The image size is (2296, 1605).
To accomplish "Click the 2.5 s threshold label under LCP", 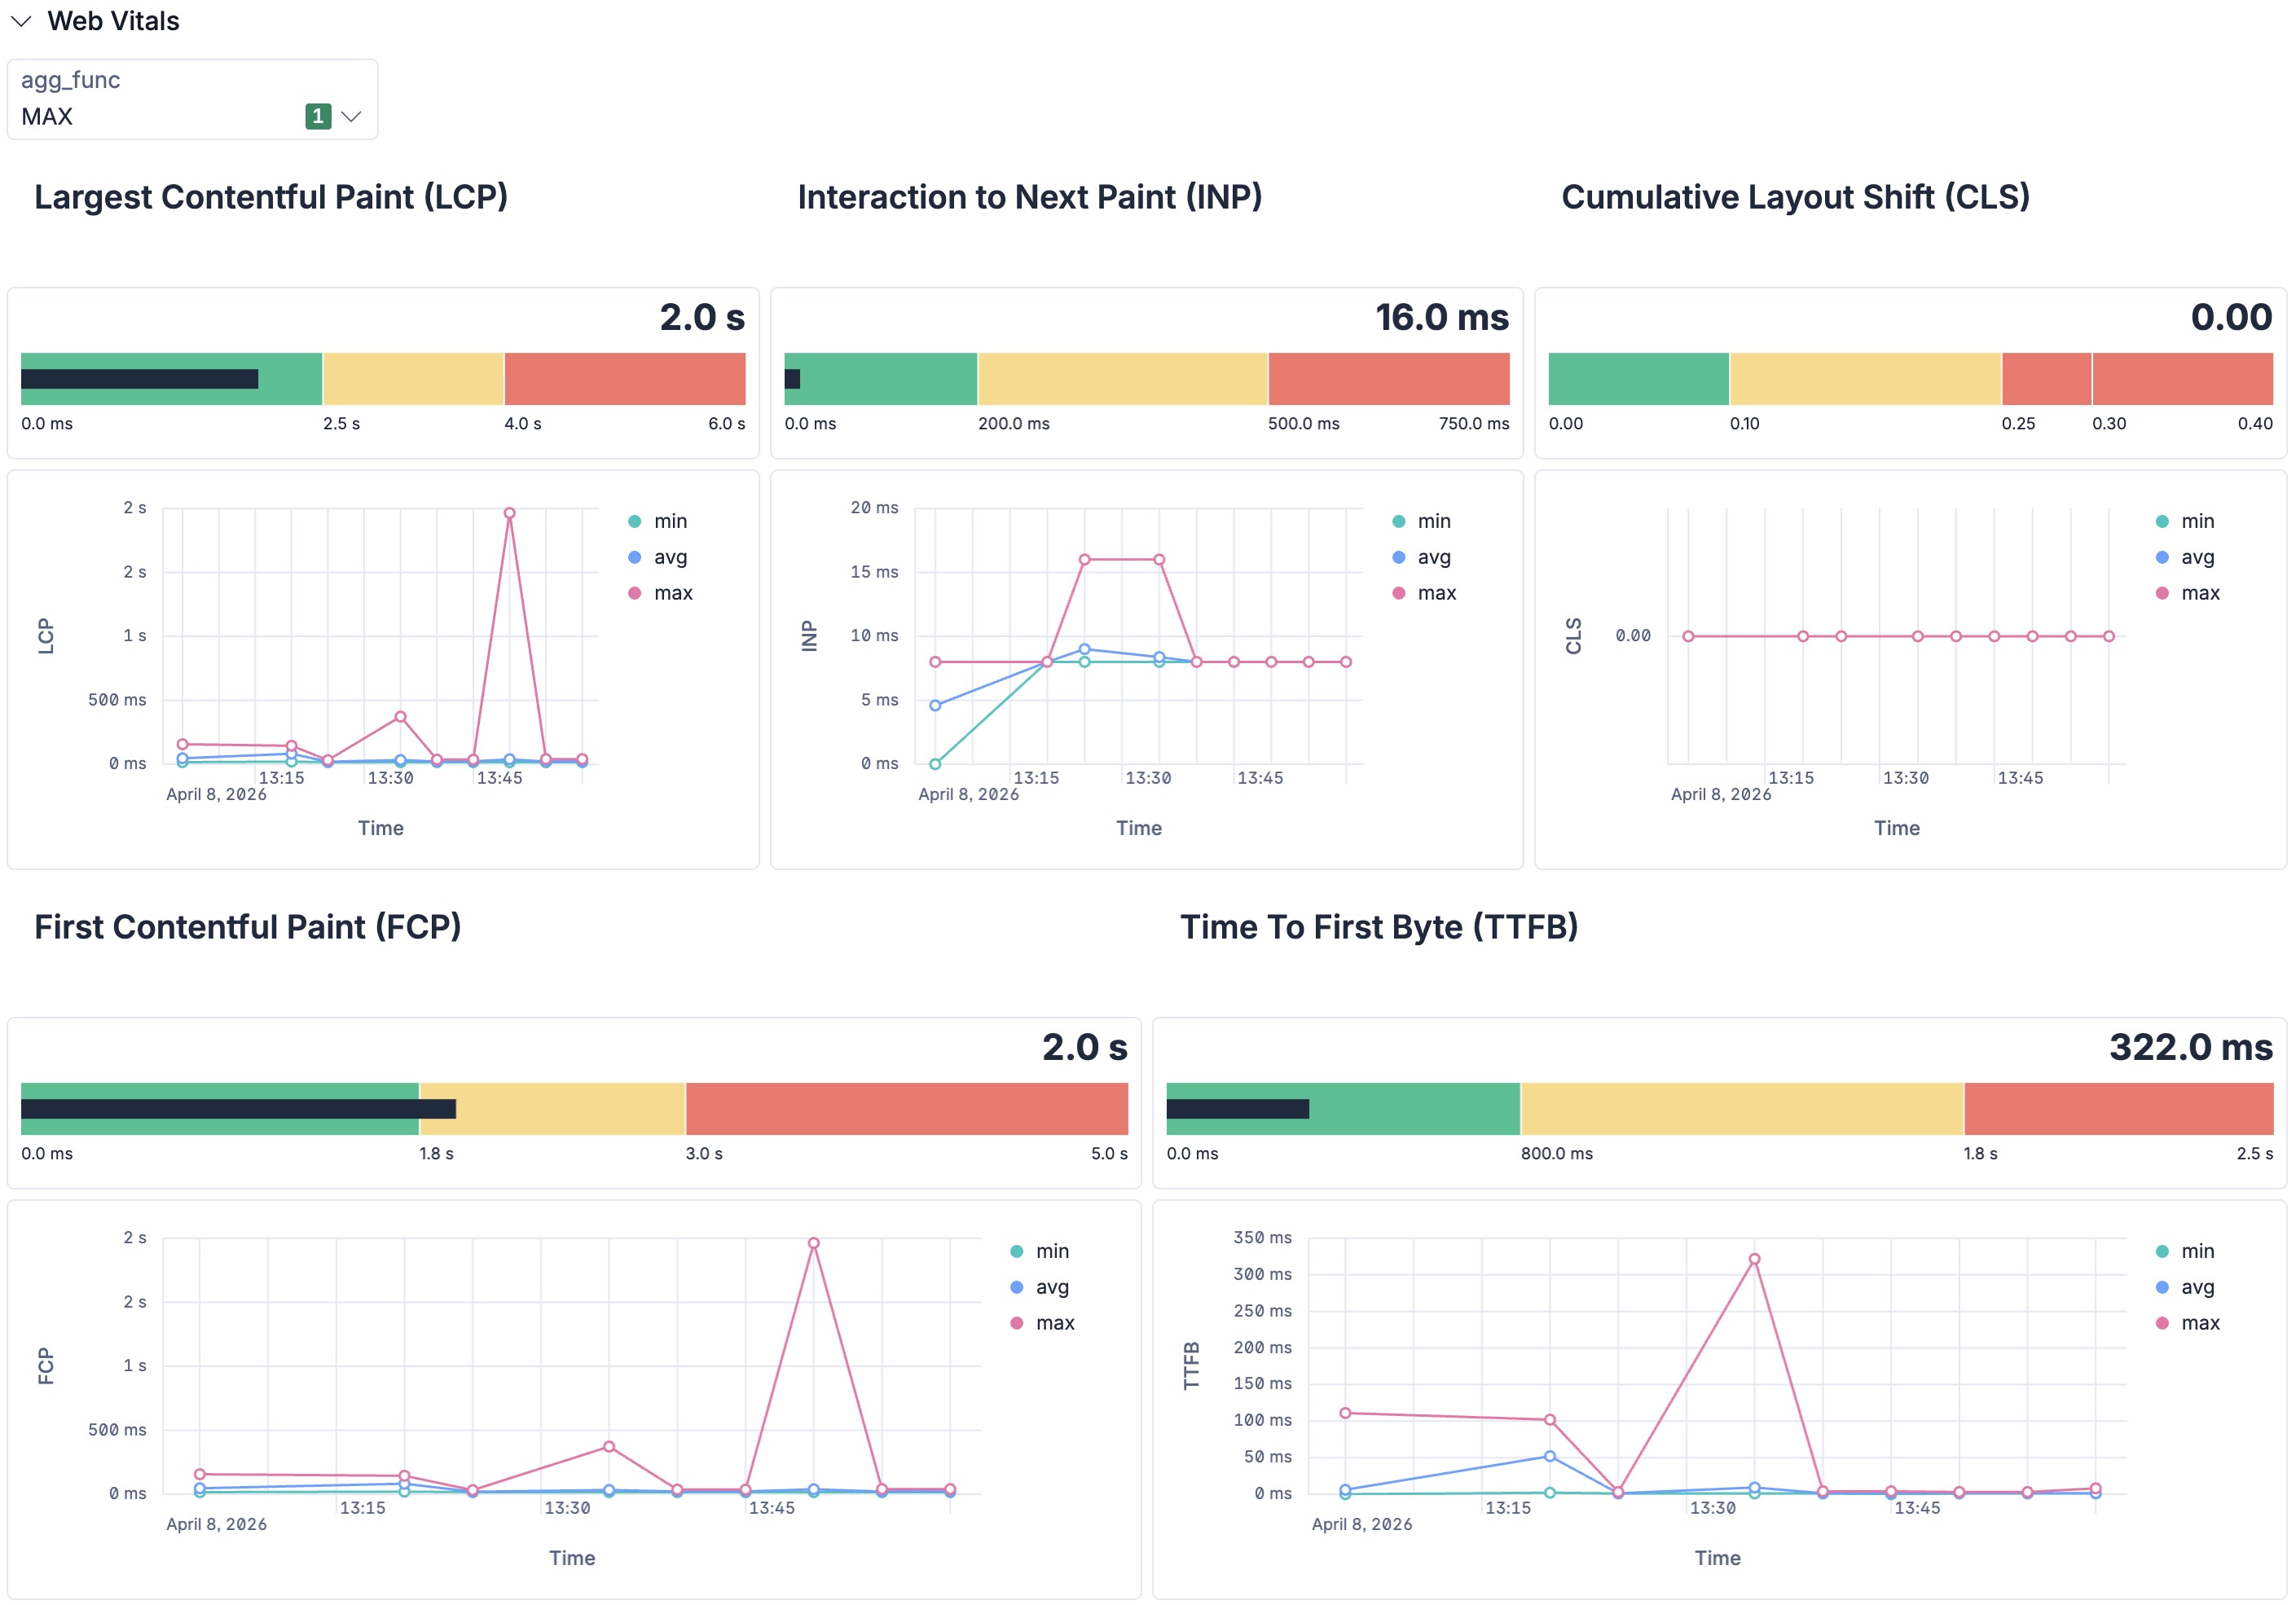I will (x=341, y=423).
